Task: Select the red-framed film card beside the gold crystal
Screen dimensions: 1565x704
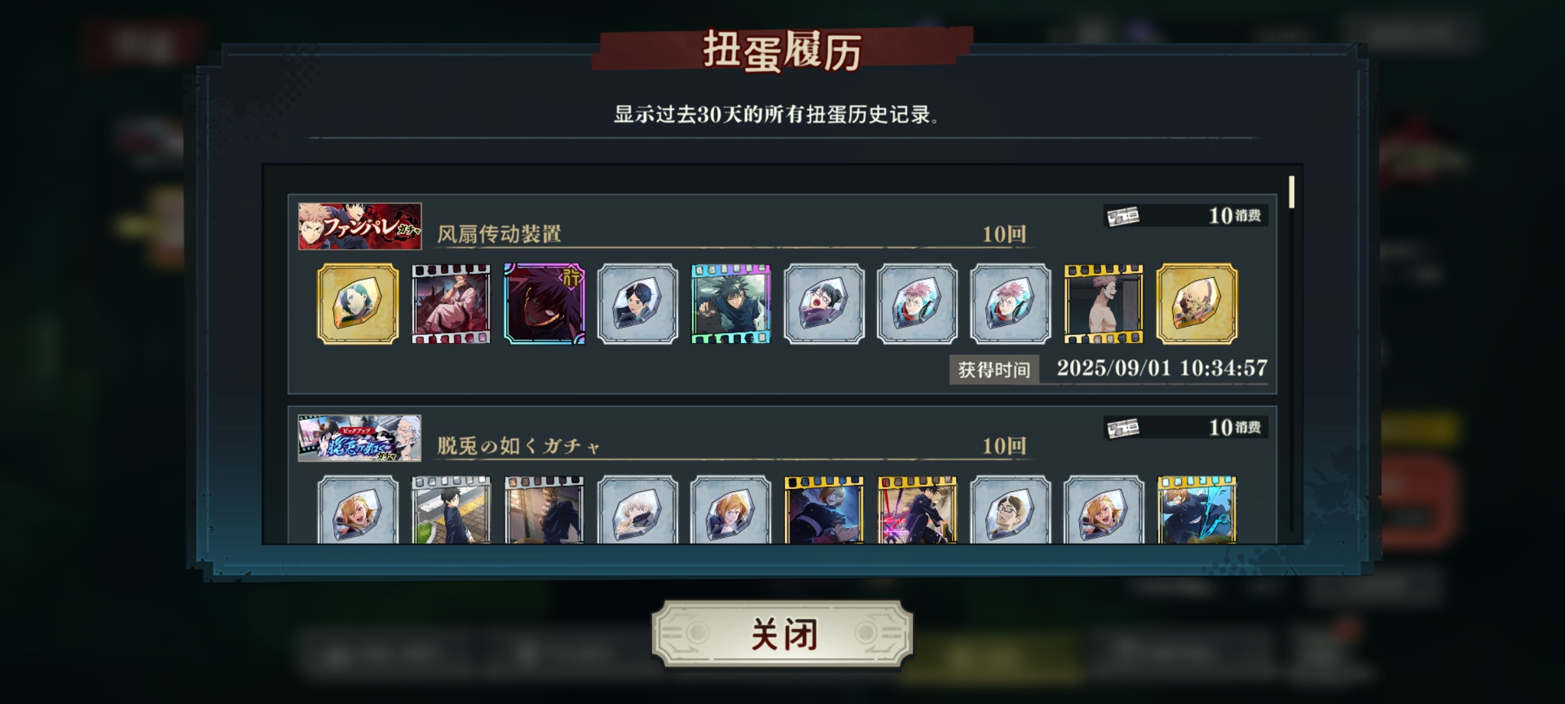Action: [x=451, y=304]
